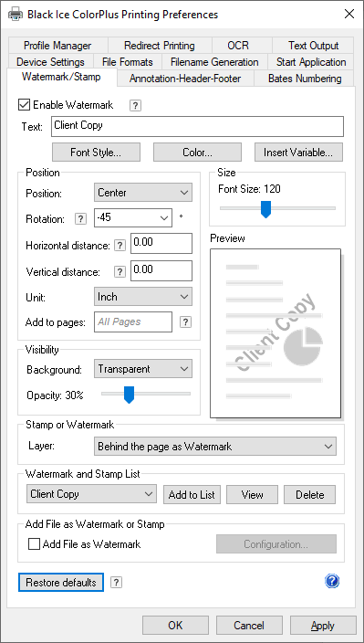This screenshot has width=364, height=643.
Task: Switch to Device Settings tab
Action: pos(50,62)
